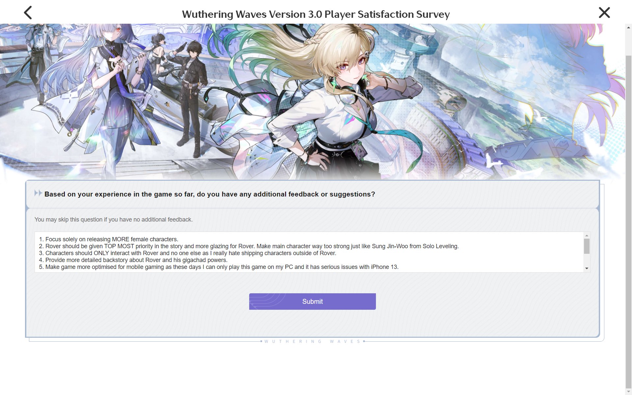Click the survey title in the header
Image resolution: width=632 pixels, height=395 pixels.
point(316,14)
